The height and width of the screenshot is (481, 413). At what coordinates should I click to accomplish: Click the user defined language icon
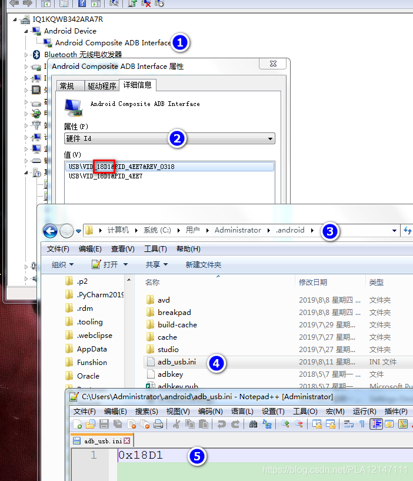tap(389, 424)
